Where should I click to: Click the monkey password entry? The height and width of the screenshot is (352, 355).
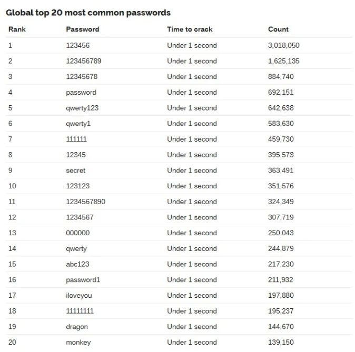(78, 343)
